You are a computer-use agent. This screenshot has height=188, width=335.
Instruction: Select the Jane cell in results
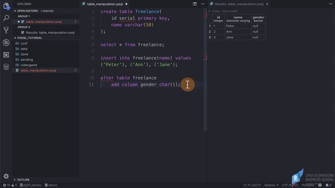pyautogui.click(x=238, y=37)
